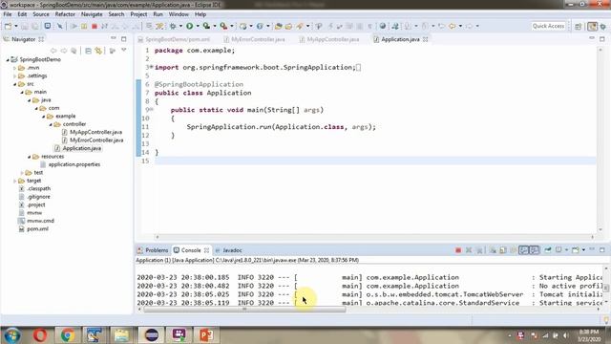Expand the test folder

point(22,173)
